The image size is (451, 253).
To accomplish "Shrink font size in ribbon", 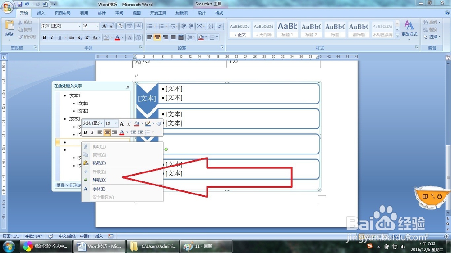I will [x=112, y=26].
